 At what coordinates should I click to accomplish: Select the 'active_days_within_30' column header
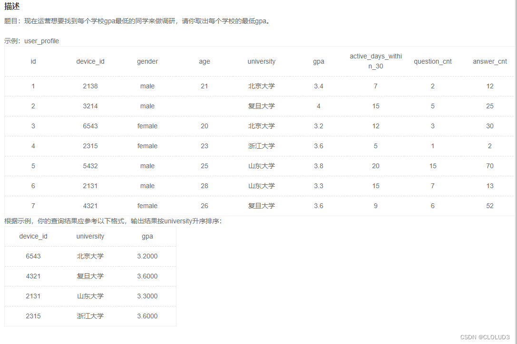point(376,61)
